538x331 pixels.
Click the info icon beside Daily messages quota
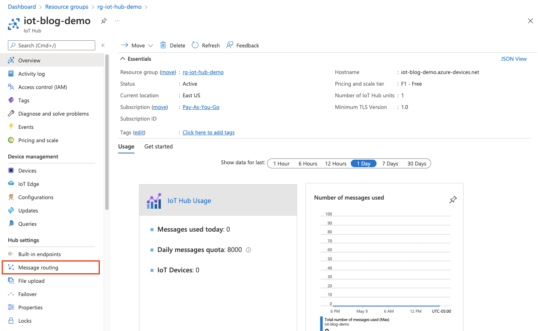click(248, 250)
